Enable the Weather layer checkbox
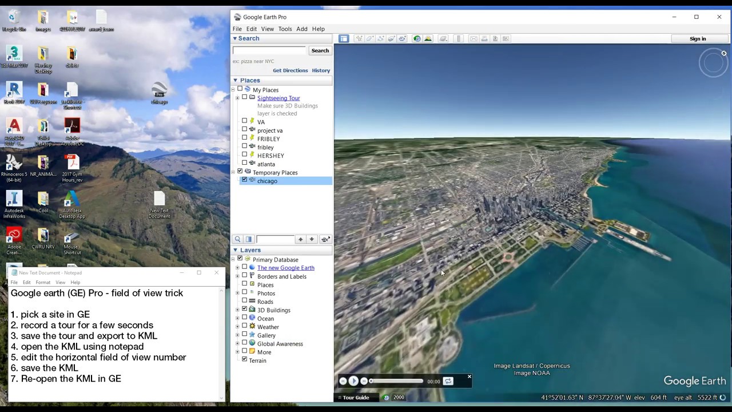Screen dimensions: 732x412 (x=245, y=326)
